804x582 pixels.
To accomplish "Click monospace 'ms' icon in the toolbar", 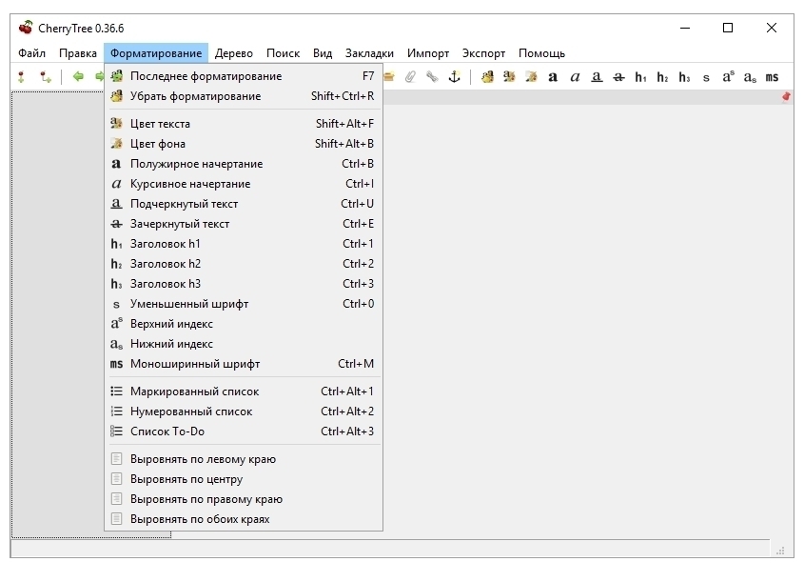I will tap(773, 77).
